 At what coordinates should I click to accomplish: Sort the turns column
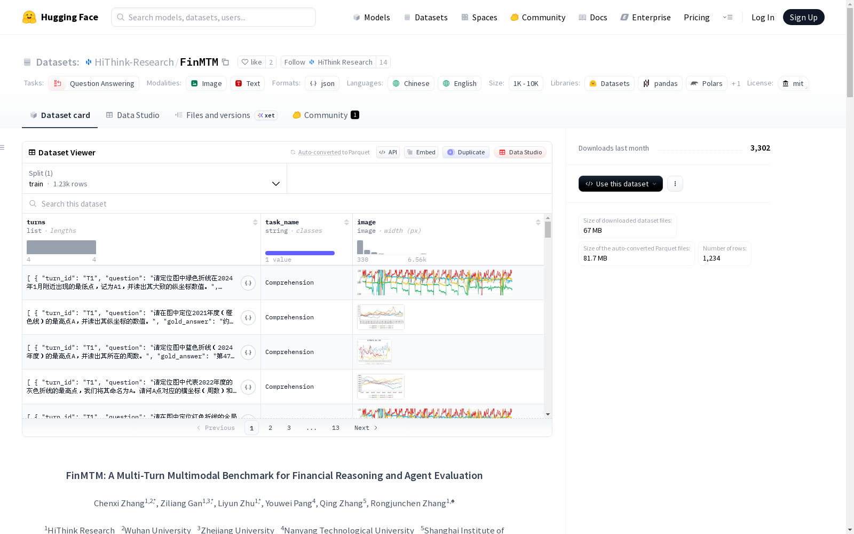[255, 222]
